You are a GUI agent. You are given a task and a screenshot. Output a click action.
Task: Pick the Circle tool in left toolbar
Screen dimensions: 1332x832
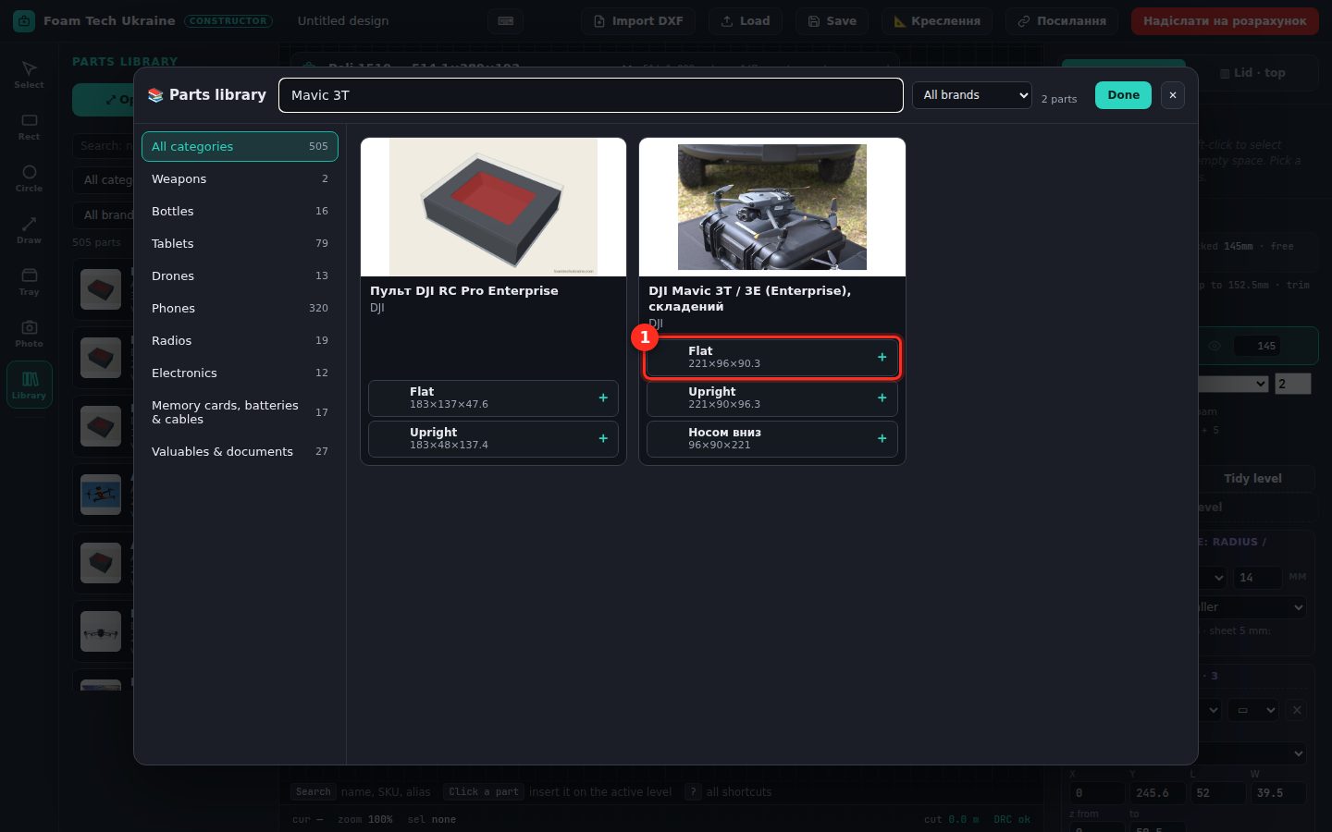point(29,177)
